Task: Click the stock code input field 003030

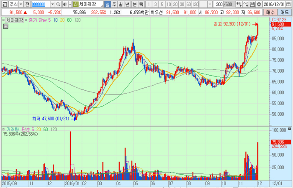Action: coord(41,4)
